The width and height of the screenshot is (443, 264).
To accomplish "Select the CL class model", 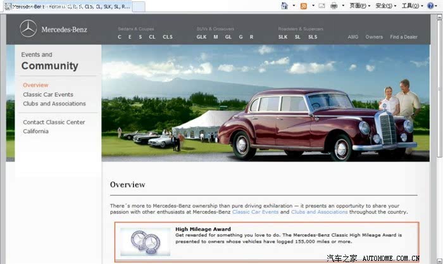I will click(x=152, y=37).
